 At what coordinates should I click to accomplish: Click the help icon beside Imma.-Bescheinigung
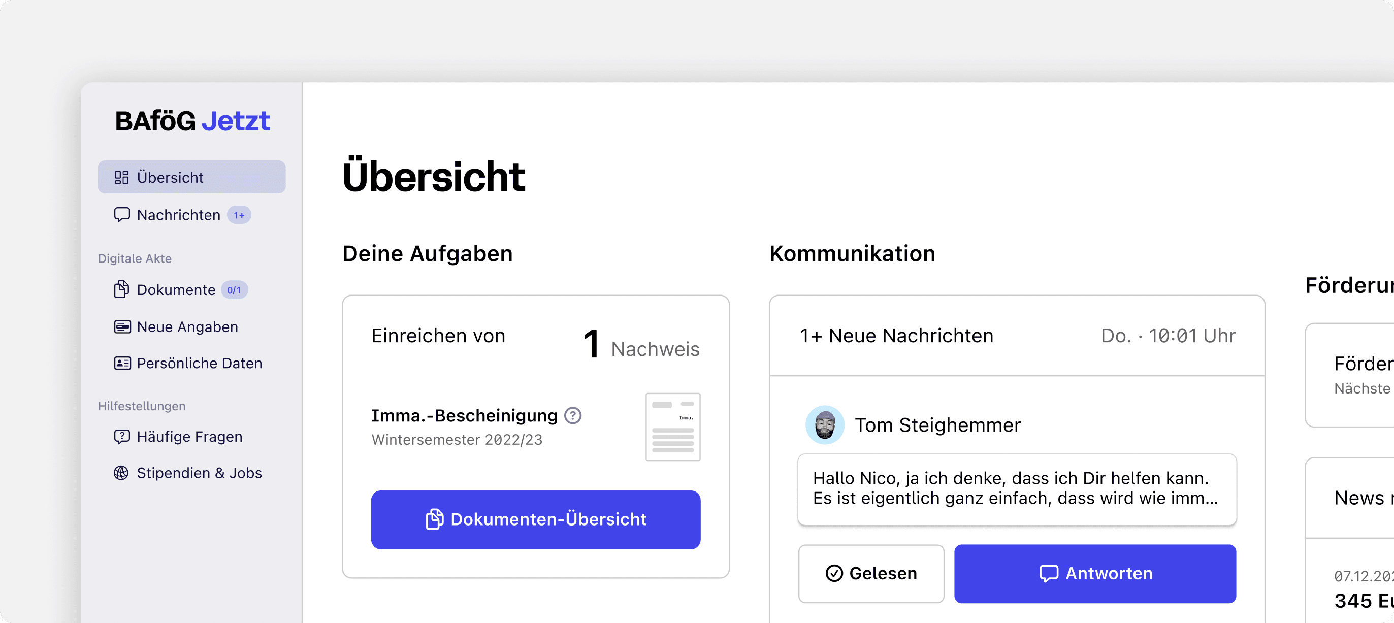click(x=572, y=416)
